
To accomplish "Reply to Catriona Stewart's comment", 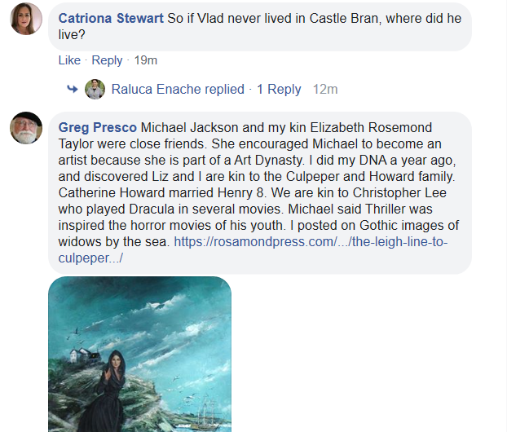I will [107, 60].
